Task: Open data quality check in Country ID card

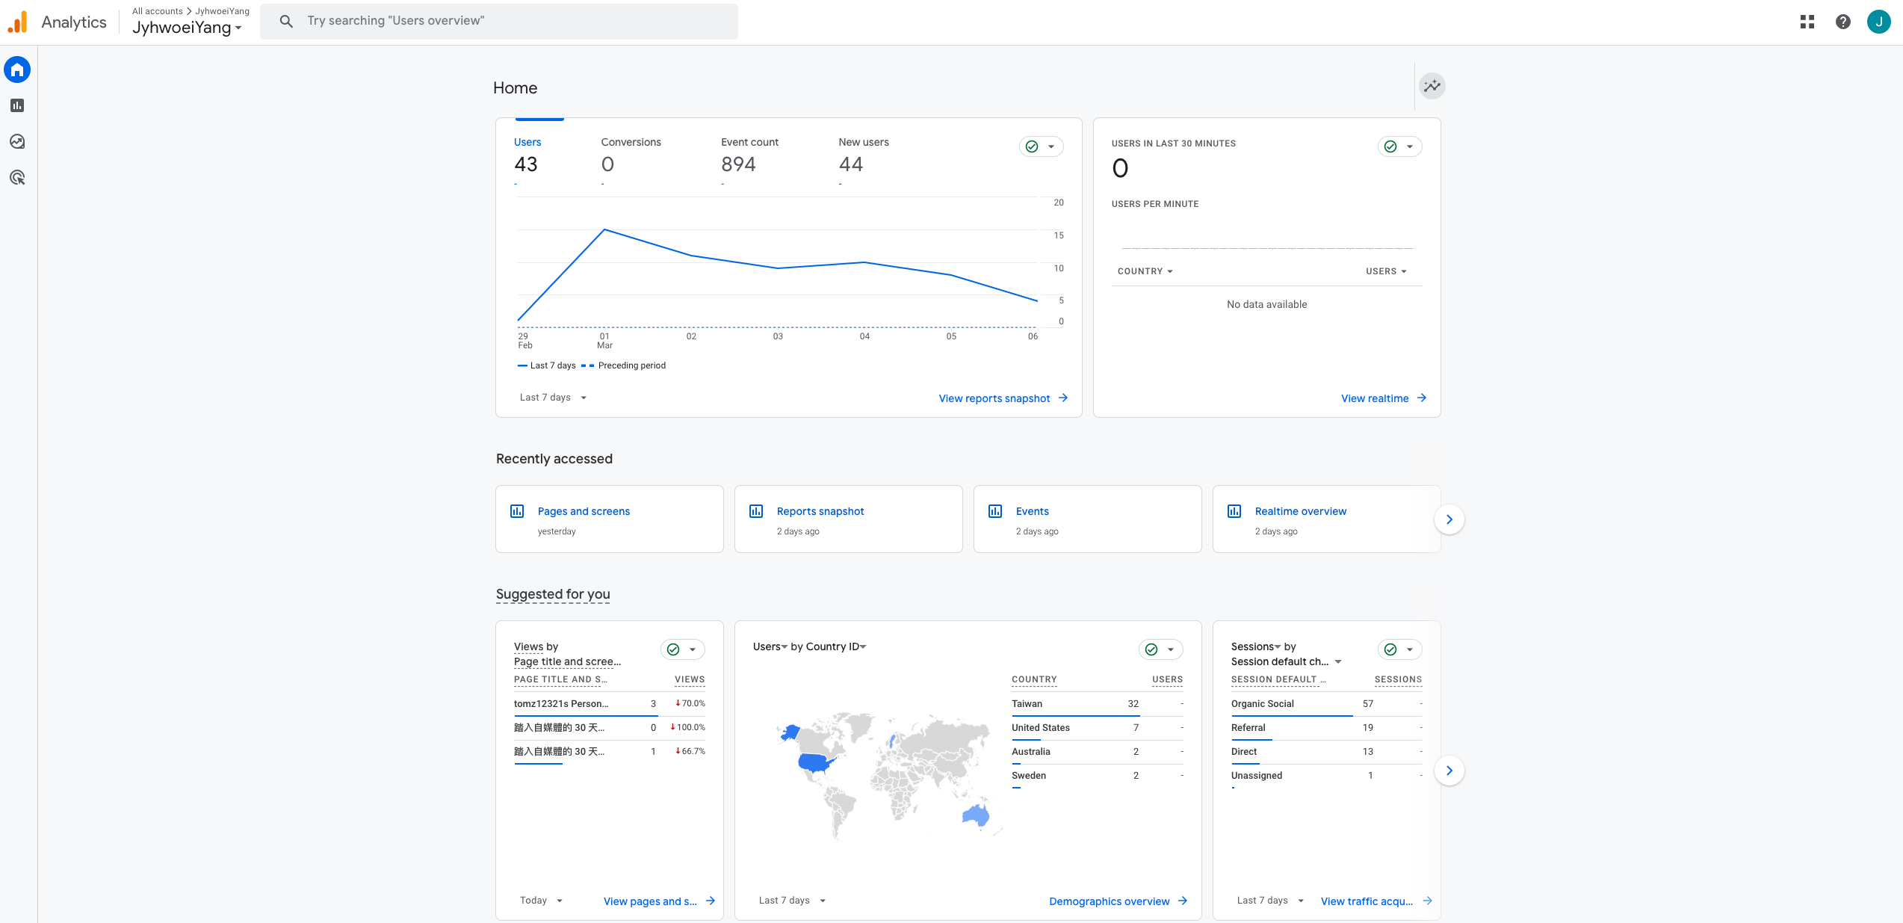Action: (x=1161, y=649)
